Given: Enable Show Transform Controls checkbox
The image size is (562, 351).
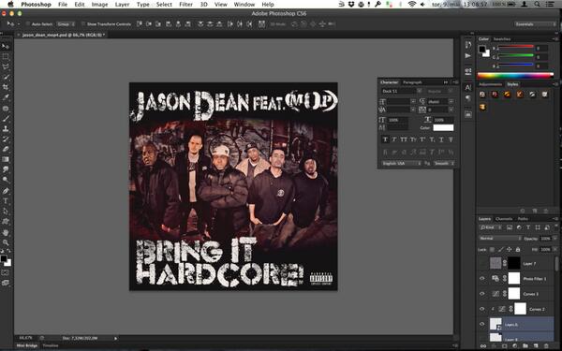Looking at the screenshot, I should pos(82,24).
